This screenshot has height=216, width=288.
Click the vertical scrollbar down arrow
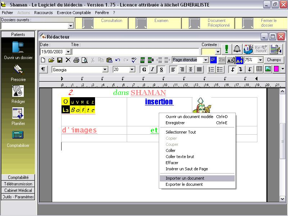[282, 199]
